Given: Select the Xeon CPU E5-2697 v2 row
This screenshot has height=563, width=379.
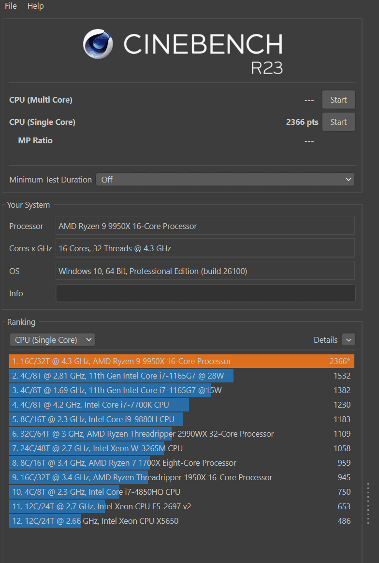Looking at the screenshot, I should click(182, 507).
